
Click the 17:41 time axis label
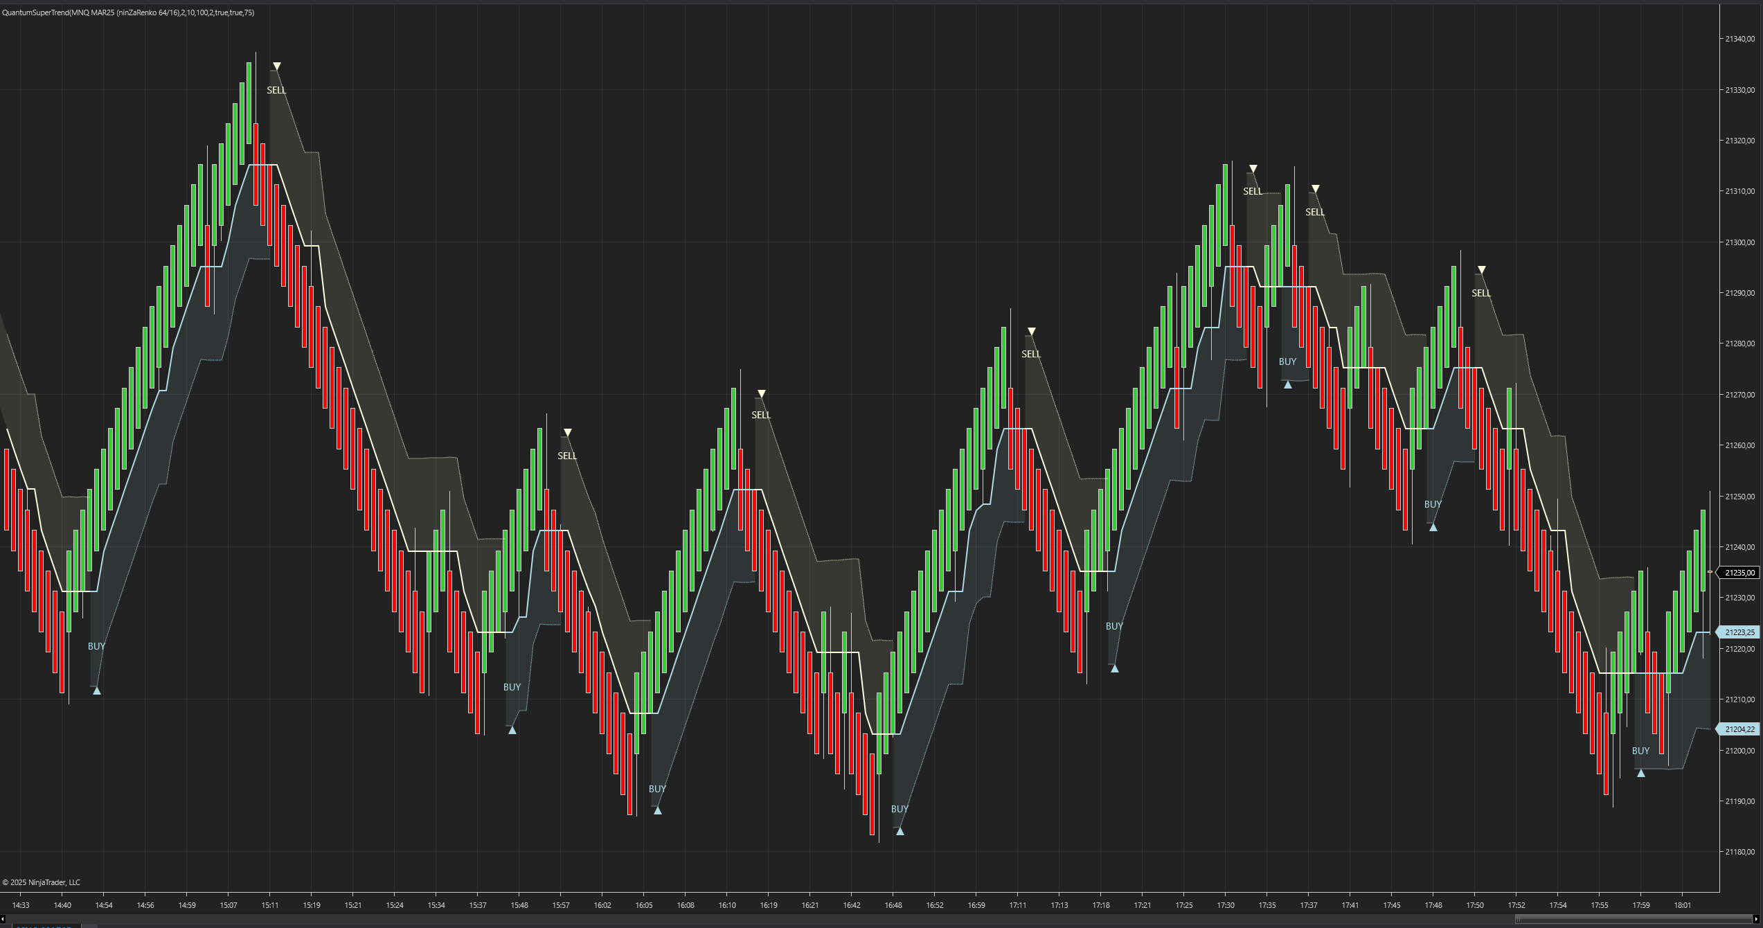click(x=1350, y=905)
